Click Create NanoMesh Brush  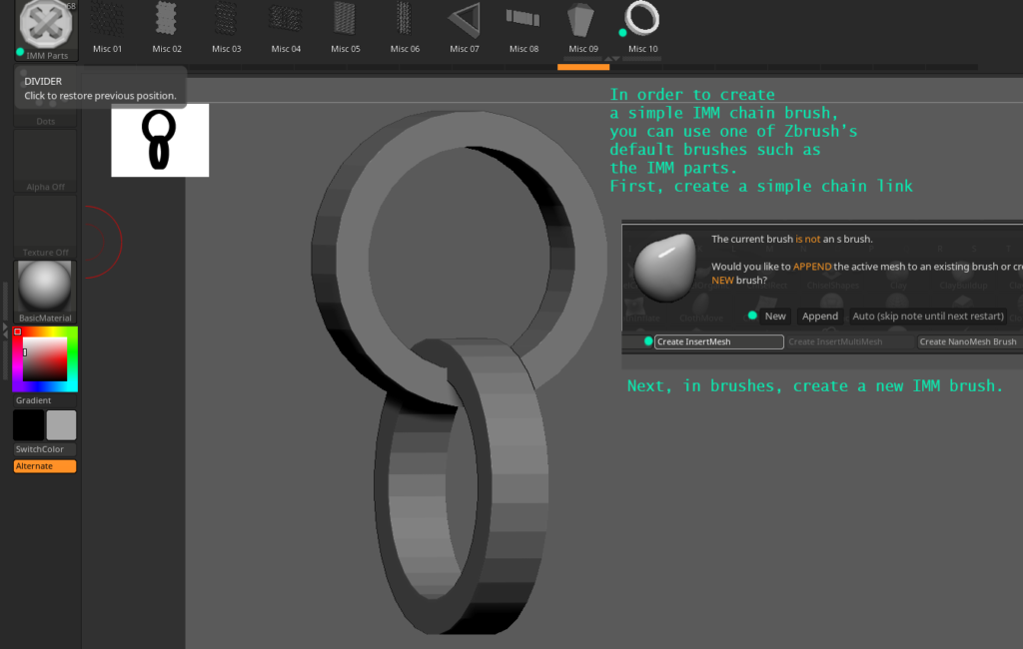click(x=968, y=341)
